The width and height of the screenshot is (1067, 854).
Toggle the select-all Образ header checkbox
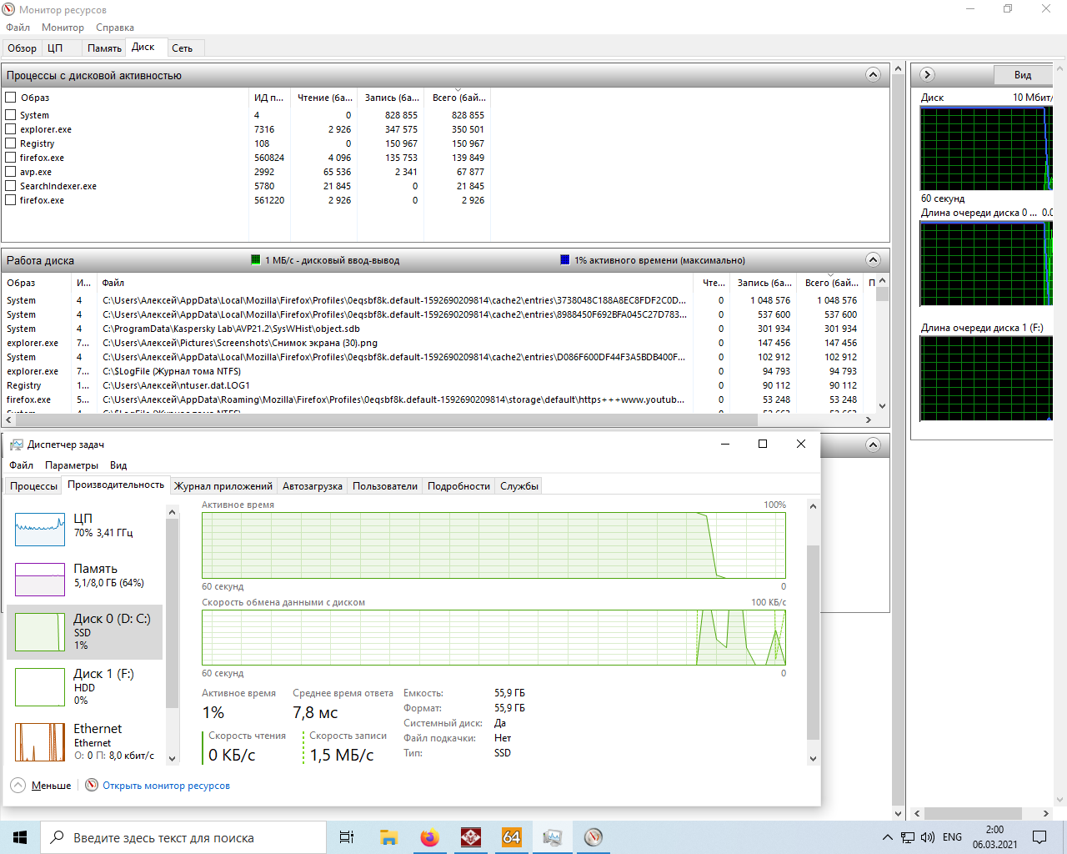pyautogui.click(x=11, y=98)
